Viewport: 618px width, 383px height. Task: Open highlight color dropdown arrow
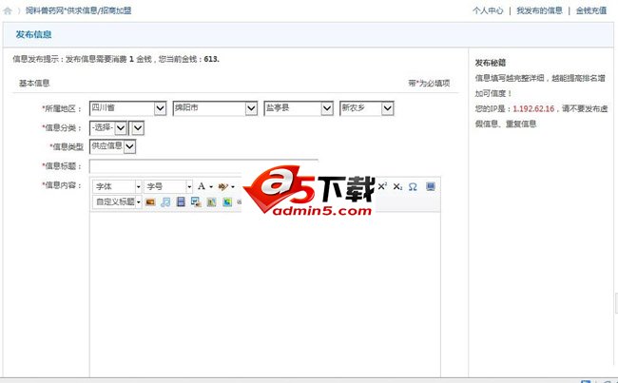click(x=233, y=187)
